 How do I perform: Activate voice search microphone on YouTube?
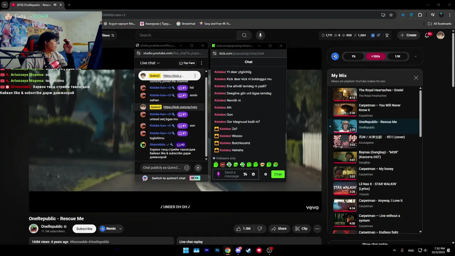[260, 35]
